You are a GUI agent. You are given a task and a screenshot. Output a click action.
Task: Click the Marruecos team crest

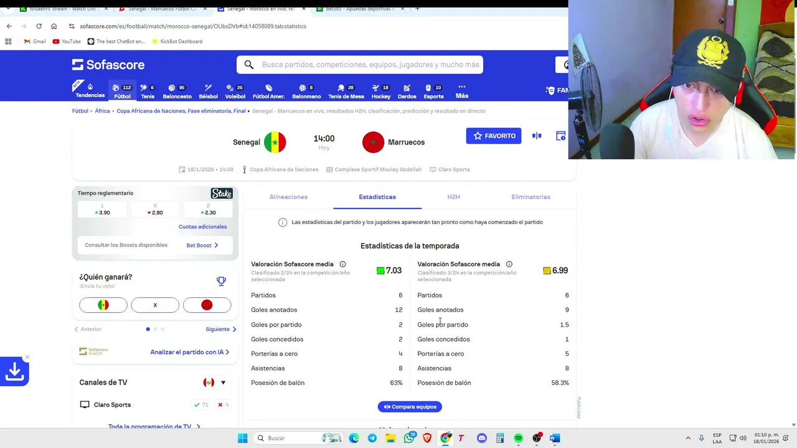click(x=373, y=142)
